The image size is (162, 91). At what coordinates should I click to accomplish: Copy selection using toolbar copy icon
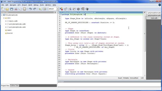20,9
